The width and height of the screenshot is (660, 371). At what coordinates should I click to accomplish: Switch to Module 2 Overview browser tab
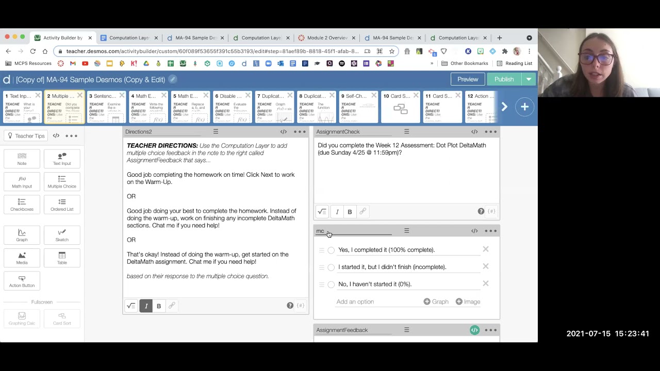(327, 38)
